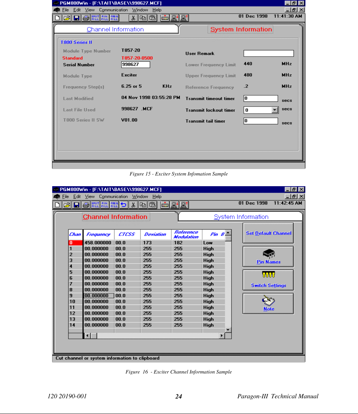Click the Print icon in the Figure 16 window
358x414 pixels.
(86, 205)
